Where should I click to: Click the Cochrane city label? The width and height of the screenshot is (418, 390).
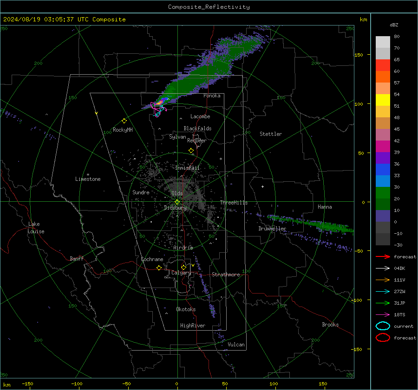click(152, 259)
